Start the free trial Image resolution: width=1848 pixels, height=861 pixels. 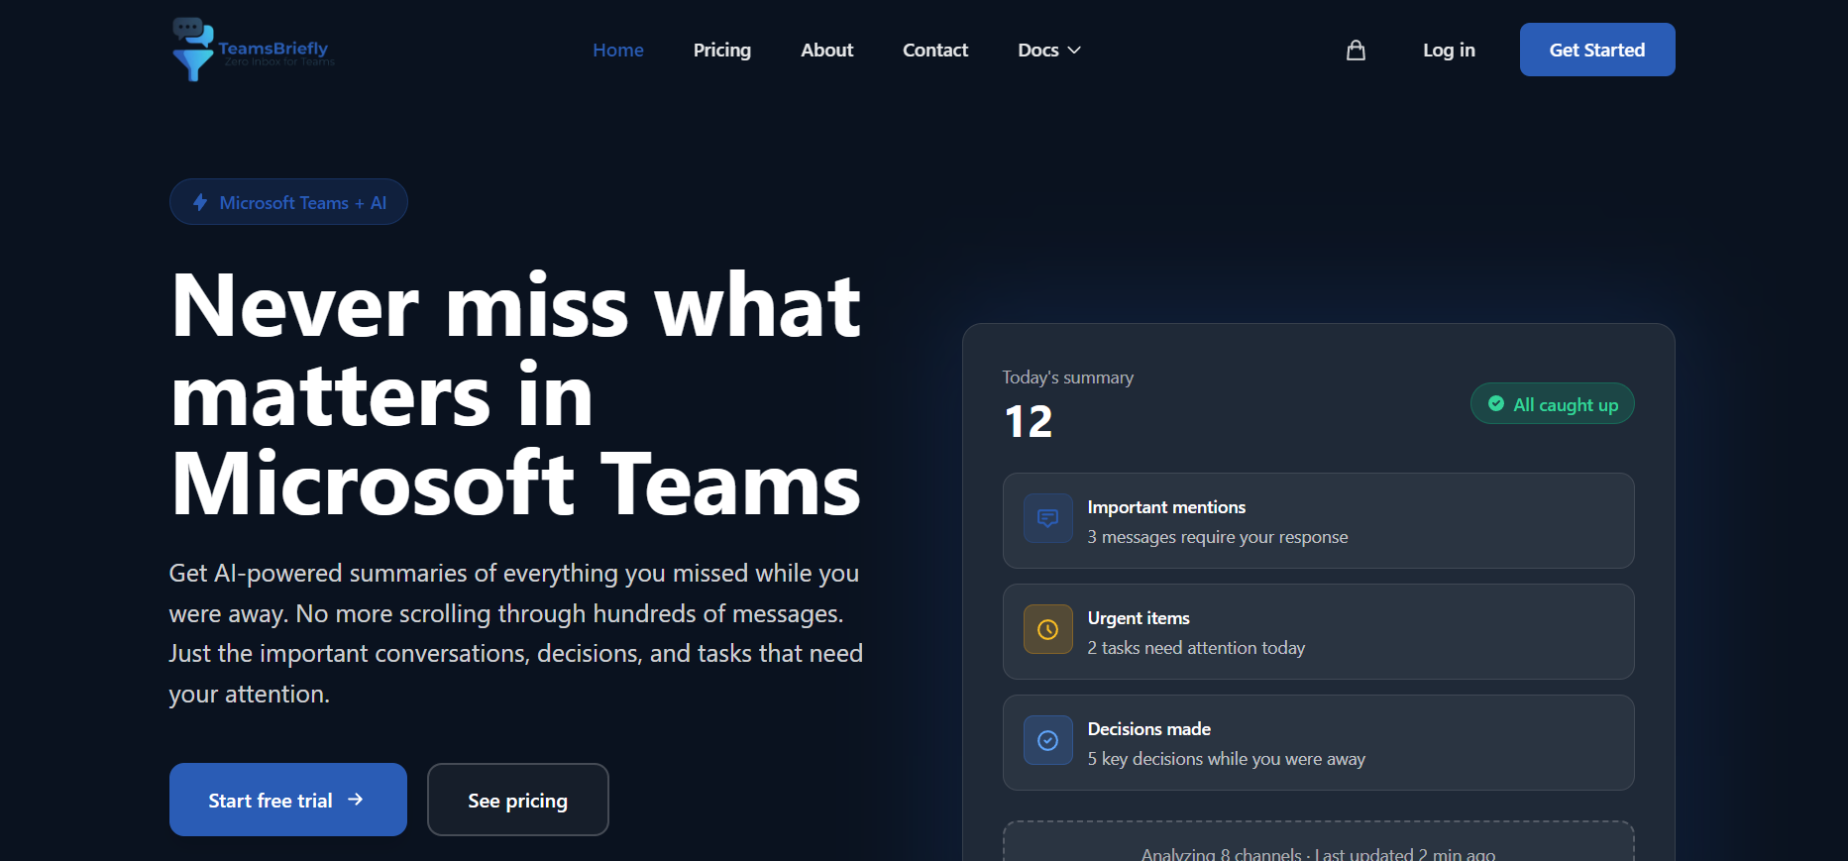click(288, 800)
